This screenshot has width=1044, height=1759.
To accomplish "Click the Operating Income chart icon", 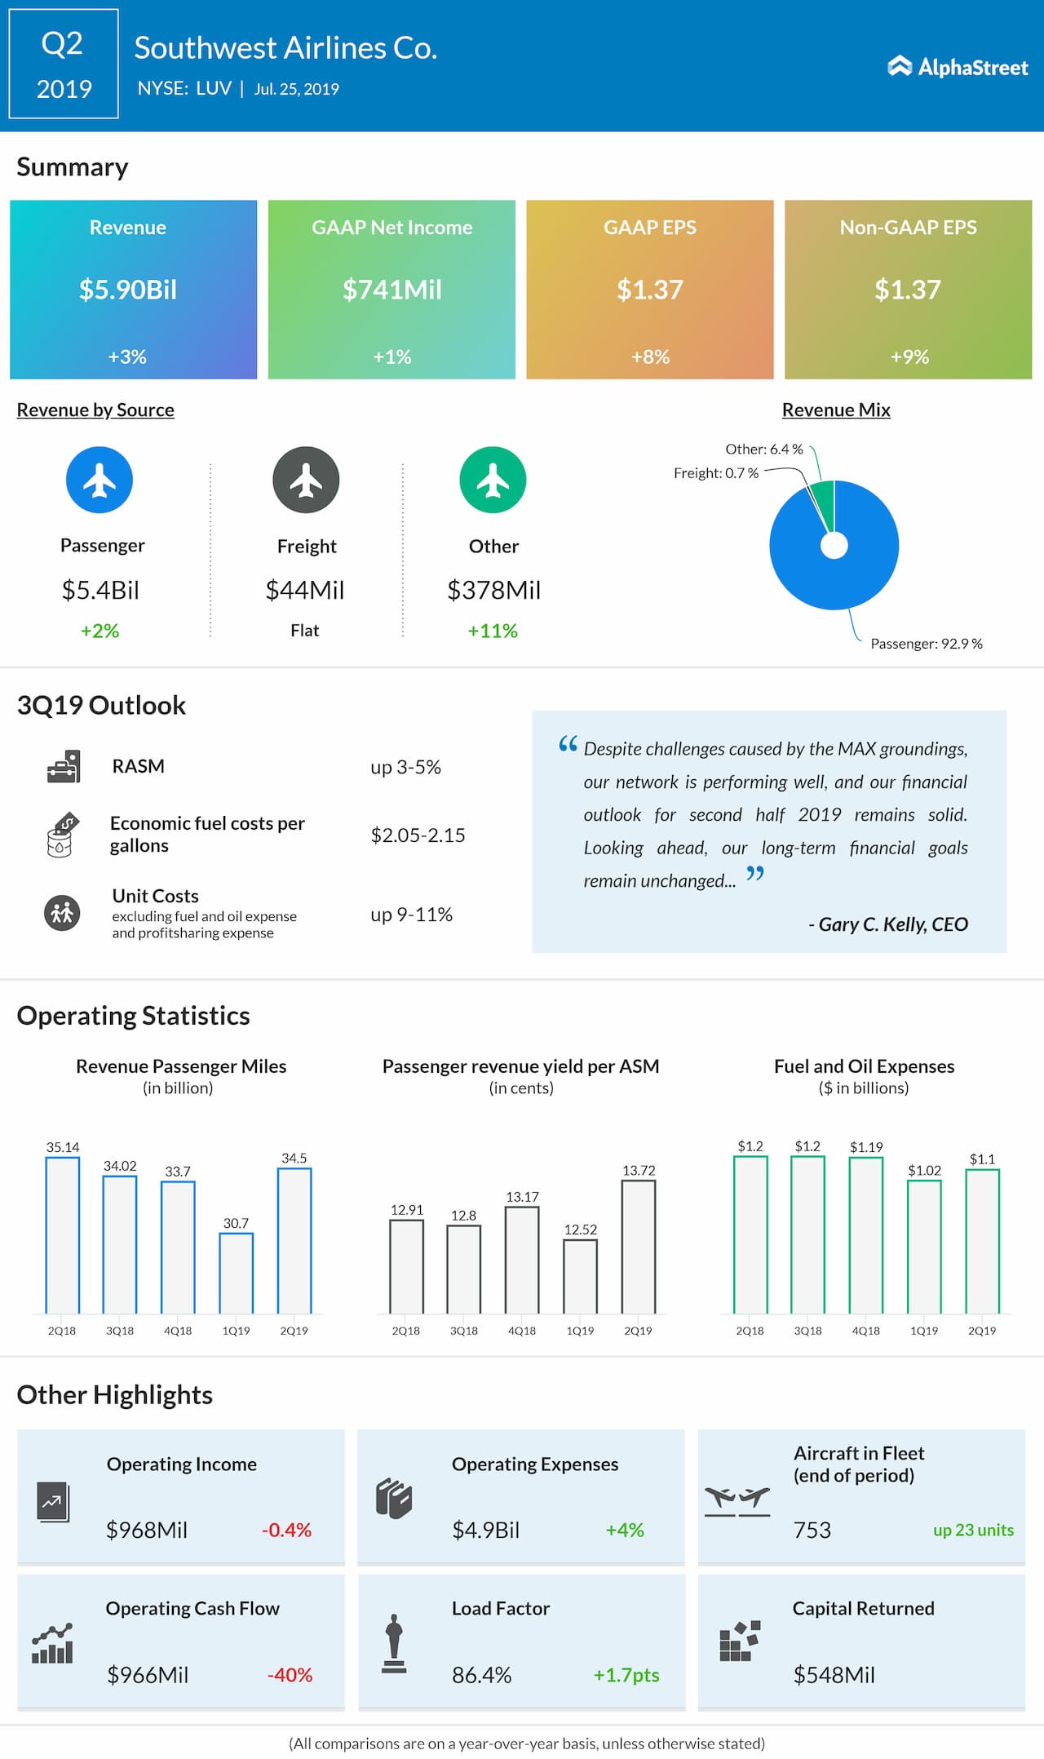I will (x=53, y=1502).
